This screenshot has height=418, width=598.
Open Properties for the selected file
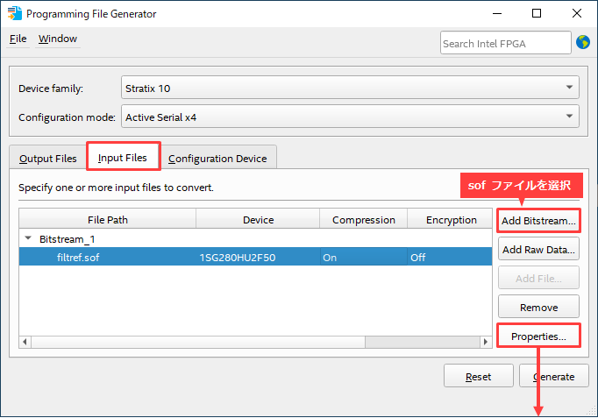538,336
